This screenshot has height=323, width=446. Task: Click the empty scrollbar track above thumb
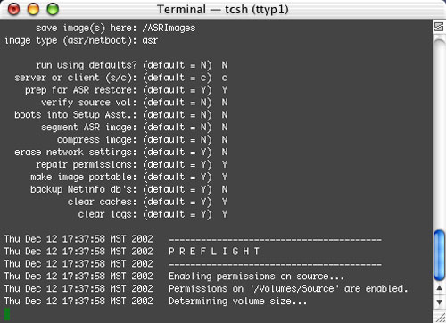click(x=439, y=134)
